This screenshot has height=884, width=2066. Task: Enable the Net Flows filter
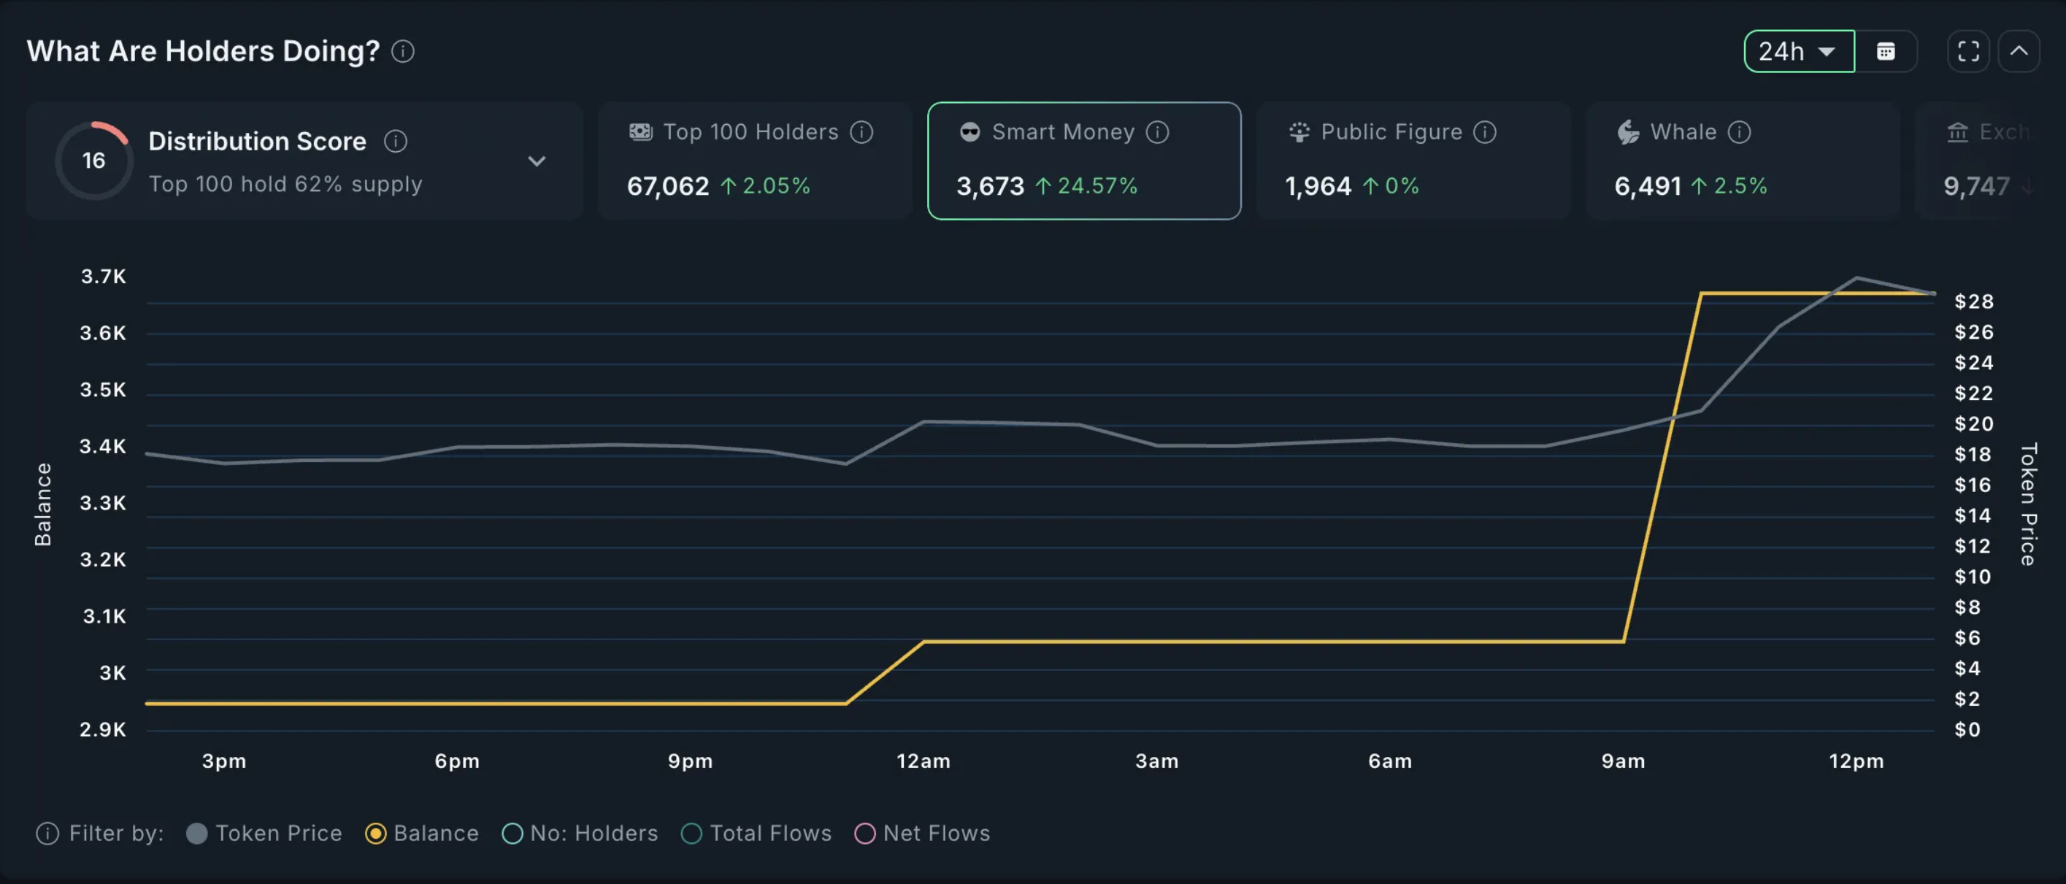(x=922, y=834)
